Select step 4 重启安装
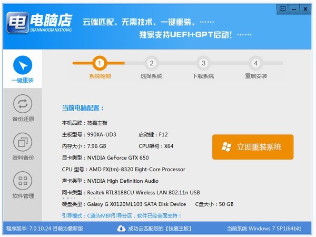 pos(255,64)
